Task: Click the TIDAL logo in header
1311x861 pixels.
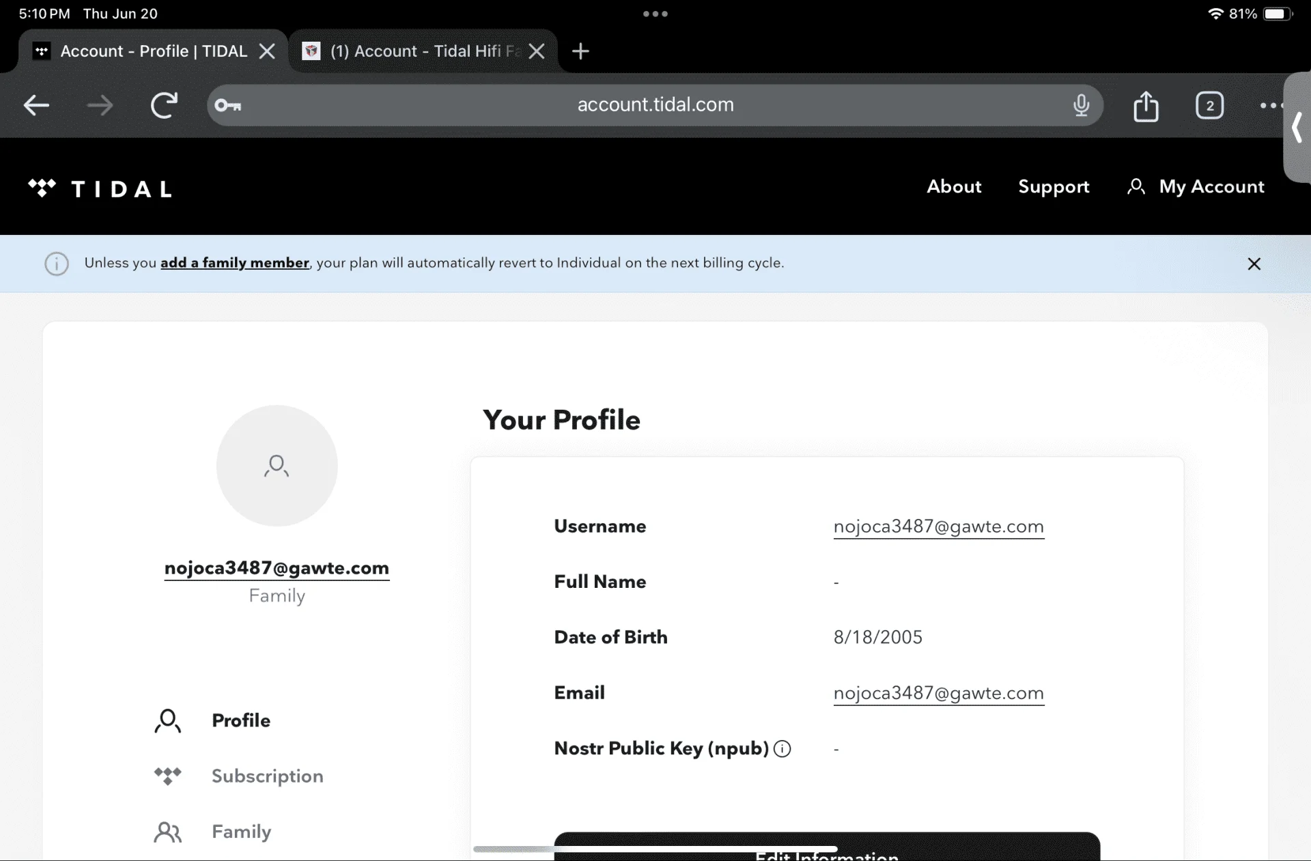Action: tap(100, 188)
